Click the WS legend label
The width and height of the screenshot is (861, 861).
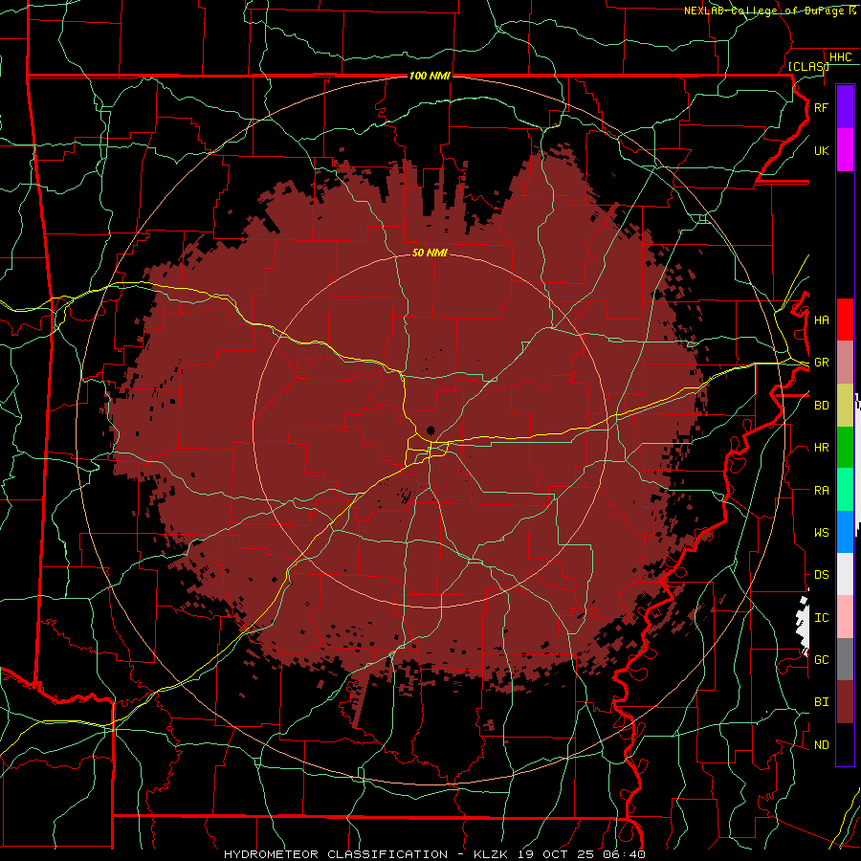(821, 533)
